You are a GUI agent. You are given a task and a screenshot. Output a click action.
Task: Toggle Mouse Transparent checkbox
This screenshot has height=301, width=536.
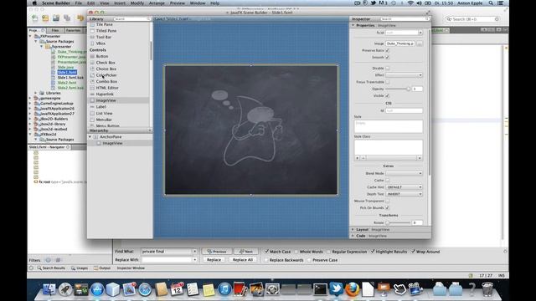tap(387, 201)
